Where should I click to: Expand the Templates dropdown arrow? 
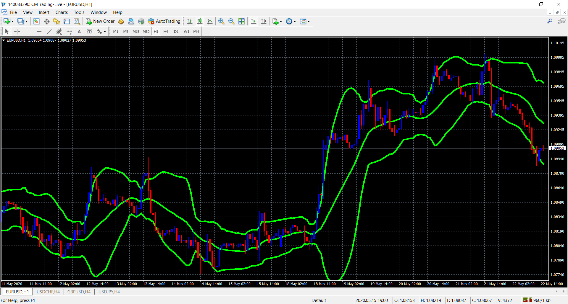309,22
